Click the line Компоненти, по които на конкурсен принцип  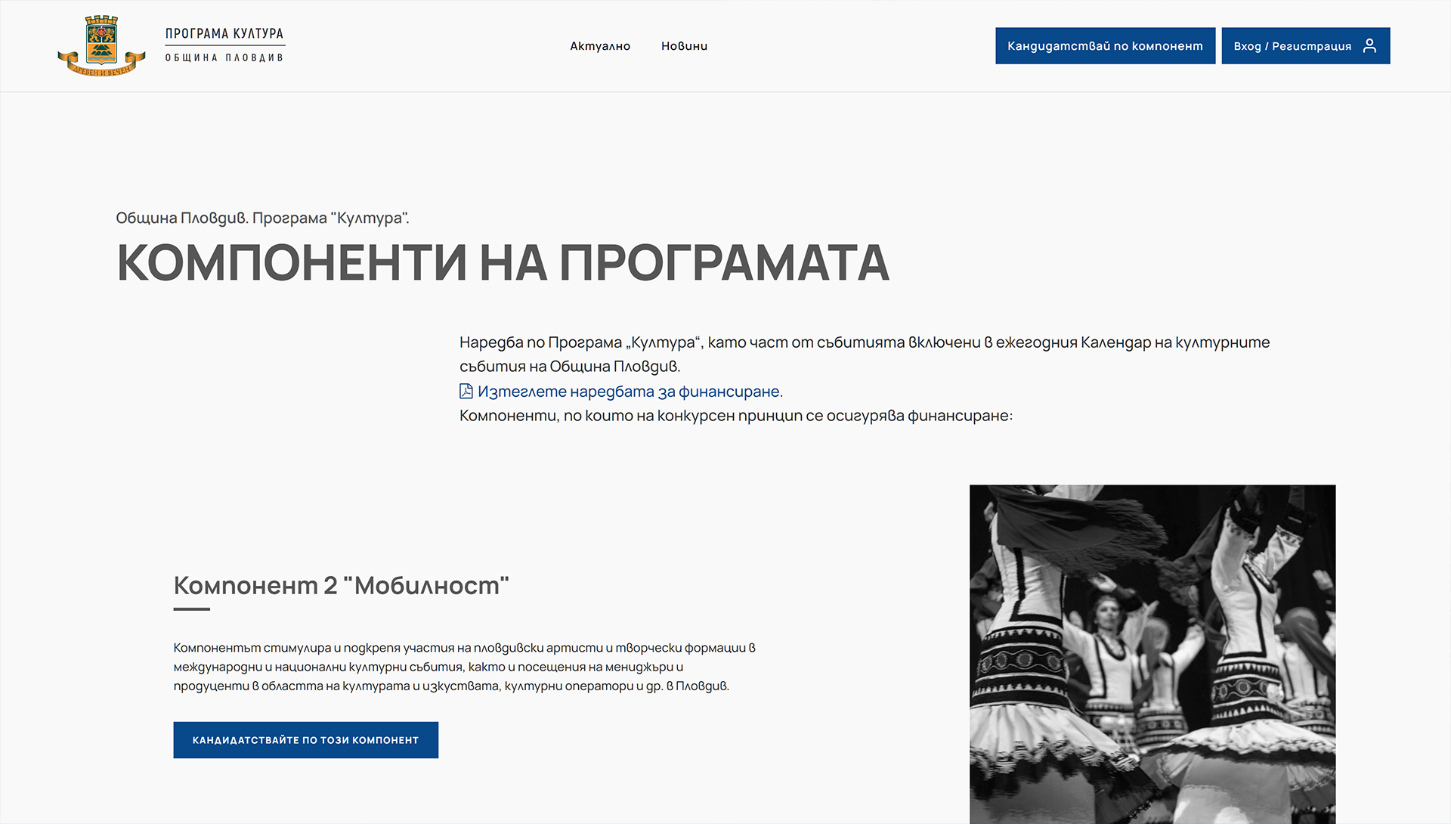click(736, 416)
